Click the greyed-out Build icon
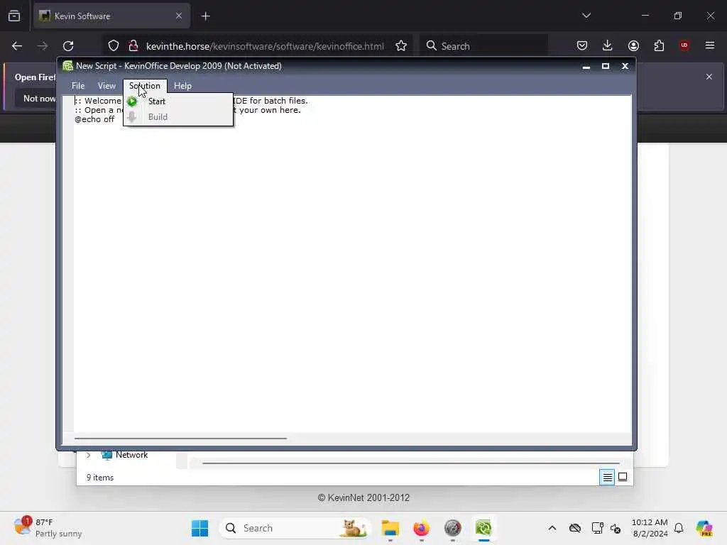 [132, 117]
